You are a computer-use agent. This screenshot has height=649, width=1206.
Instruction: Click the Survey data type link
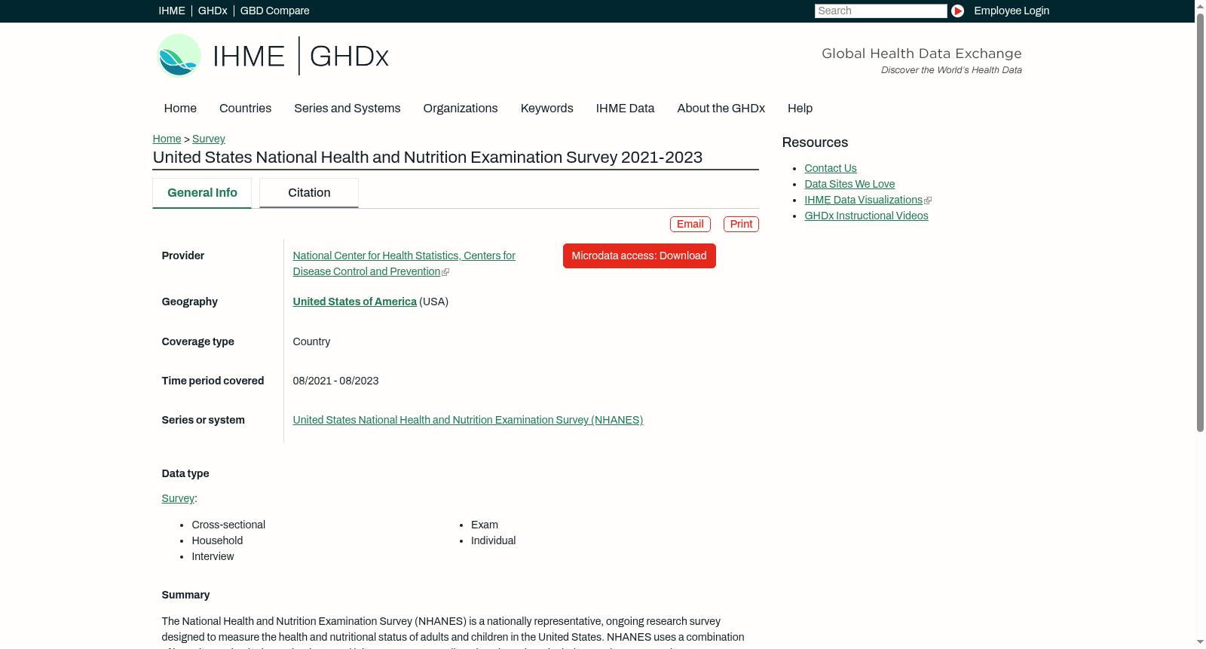178,498
